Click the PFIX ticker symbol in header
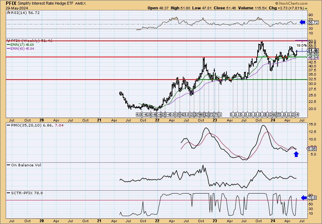This screenshot has height=224, width=322. click(x=11, y=3)
